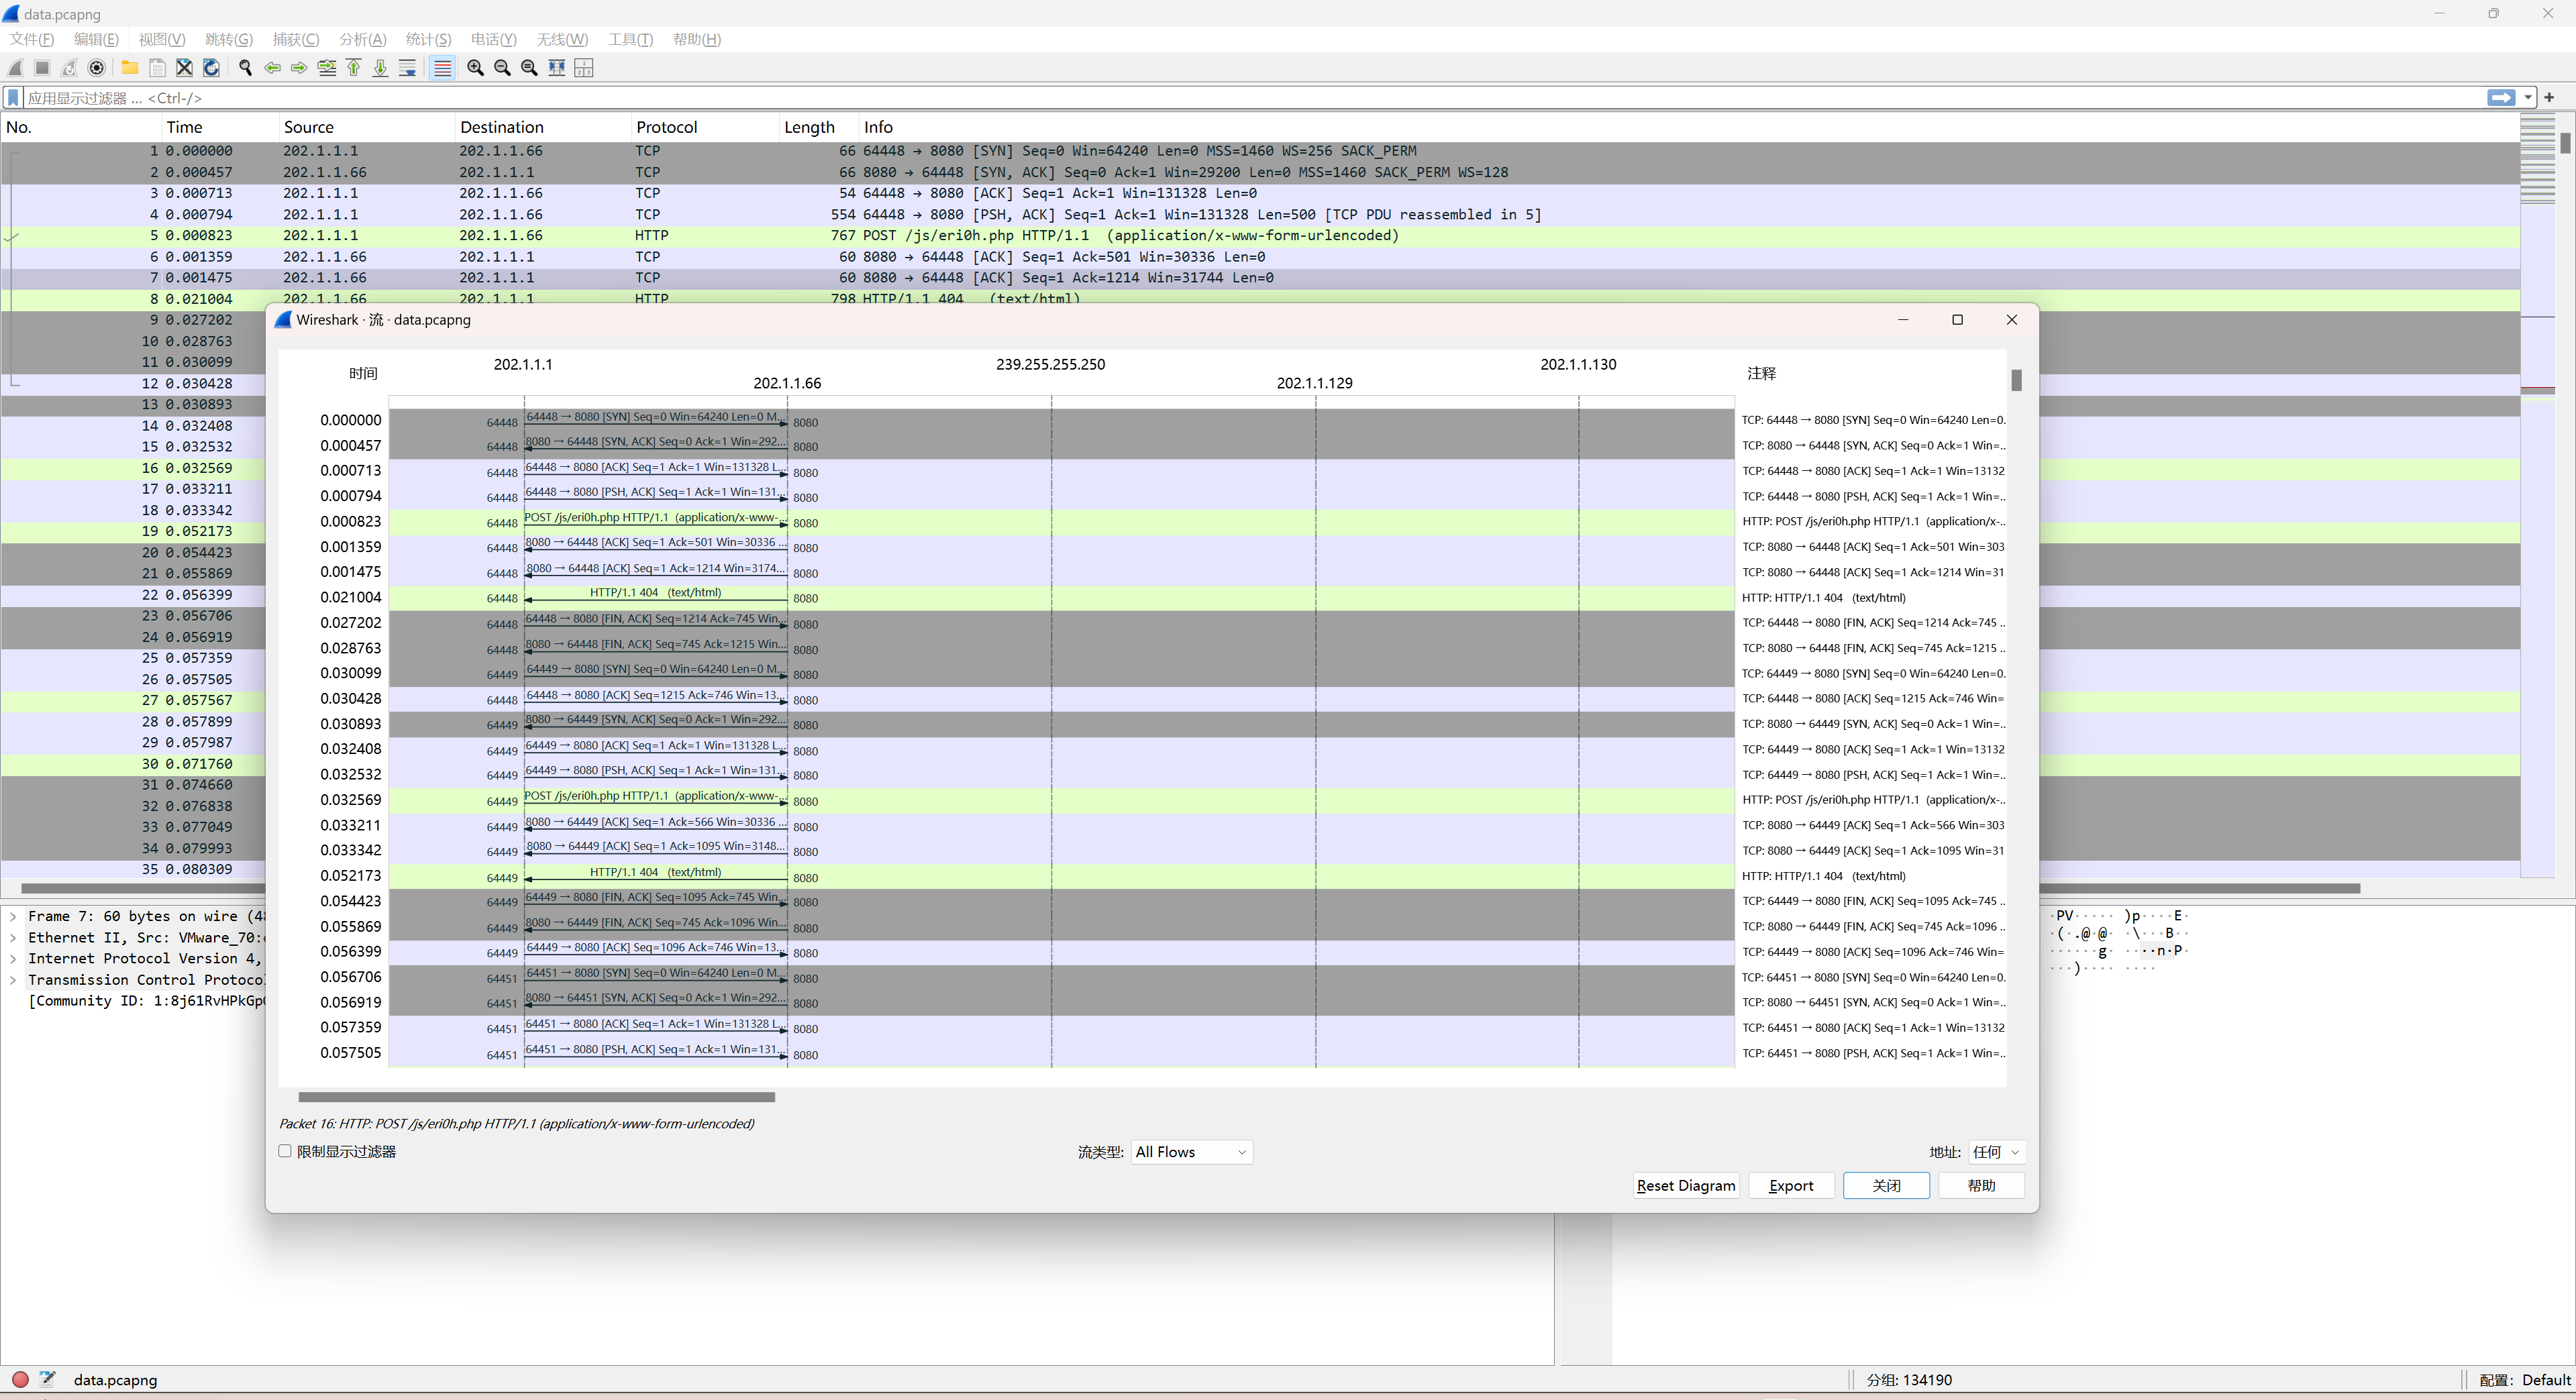
Task: Click the flow diagram horizontal scrollbar
Action: point(536,1097)
